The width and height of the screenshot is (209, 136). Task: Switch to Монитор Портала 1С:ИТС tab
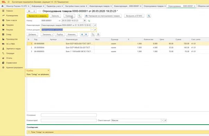click(17, 6)
